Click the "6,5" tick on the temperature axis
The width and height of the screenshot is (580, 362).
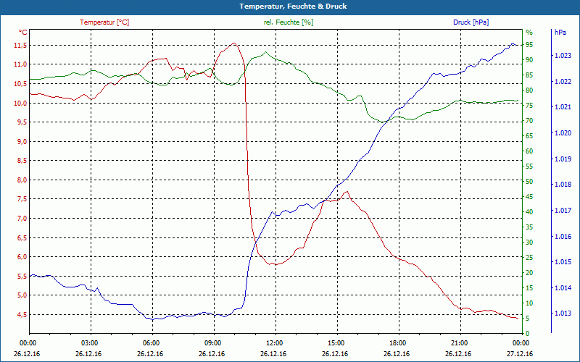pyautogui.click(x=22, y=238)
